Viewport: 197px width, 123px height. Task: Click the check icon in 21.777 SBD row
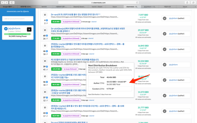coord(165,111)
